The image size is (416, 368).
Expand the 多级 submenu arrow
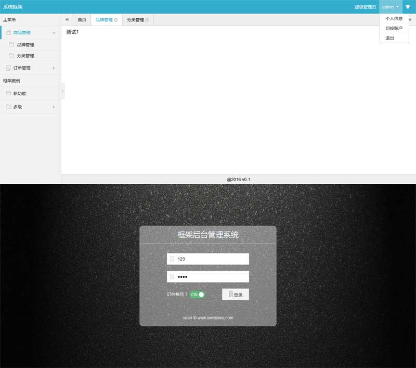(x=54, y=107)
